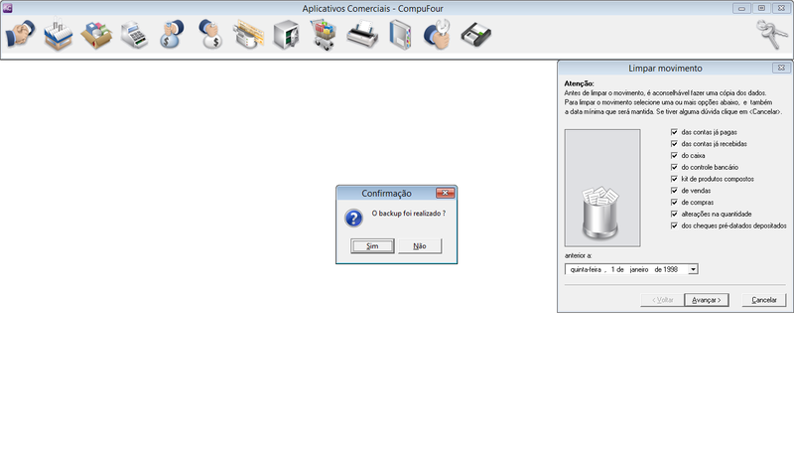Click the product box icon
The image size is (794, 449).
pos(96,36)
